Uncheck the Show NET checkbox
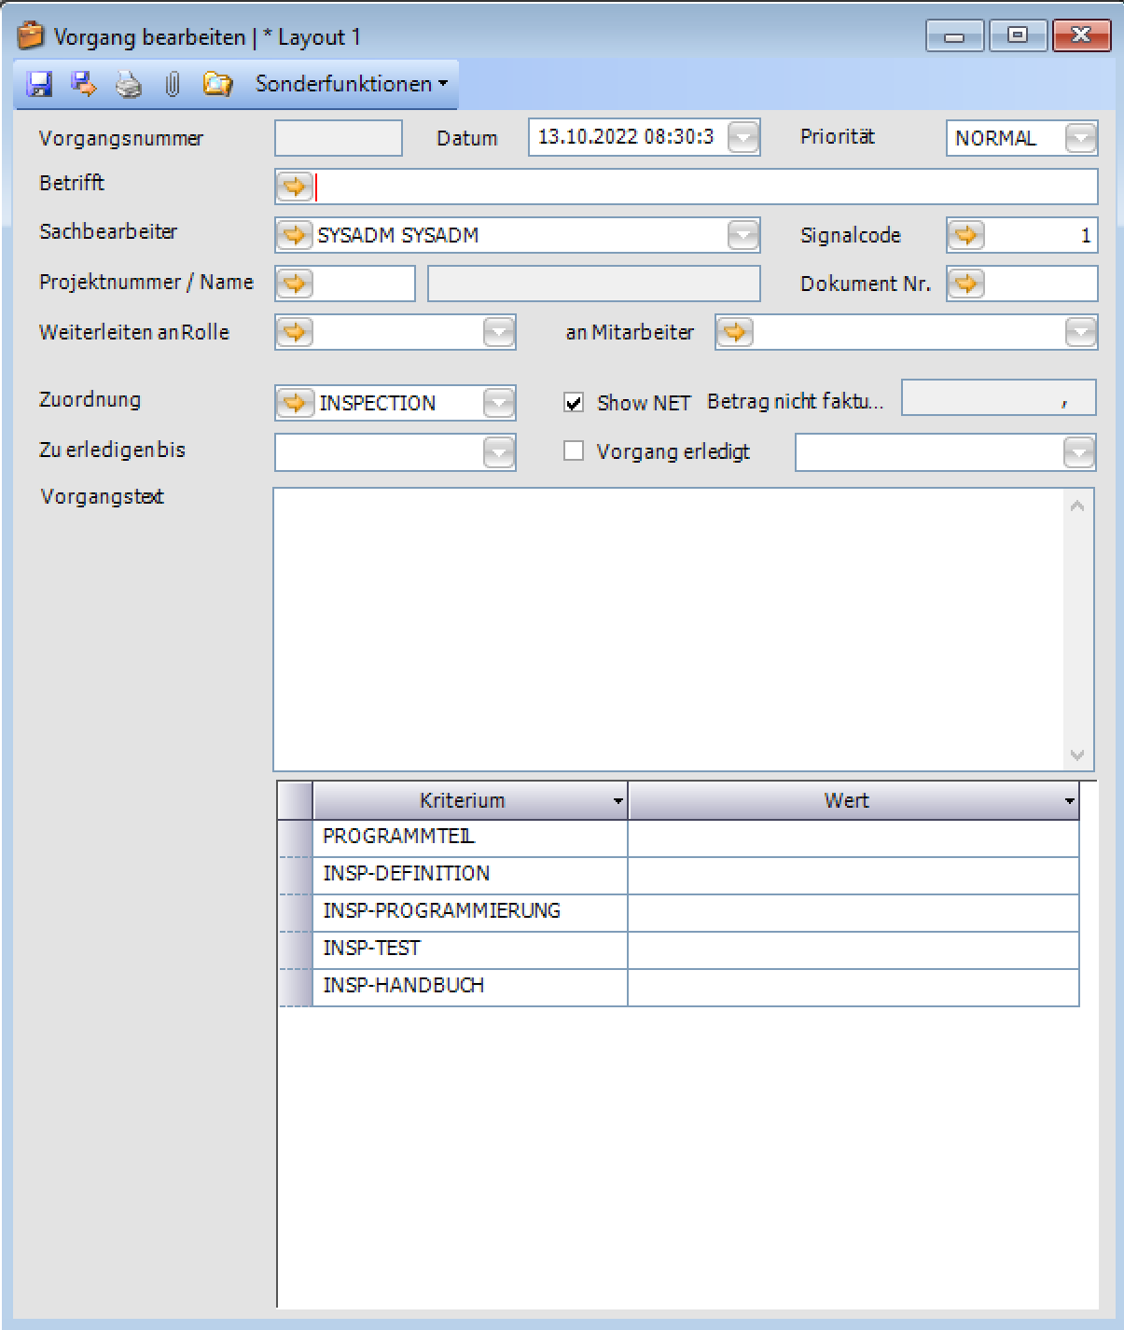Viewport: 1124px width, 1330px height. click(575, 403)
